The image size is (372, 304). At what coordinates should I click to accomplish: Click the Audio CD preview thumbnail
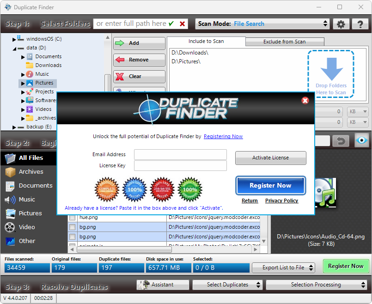pyautogui.click(x=325, y=193)
